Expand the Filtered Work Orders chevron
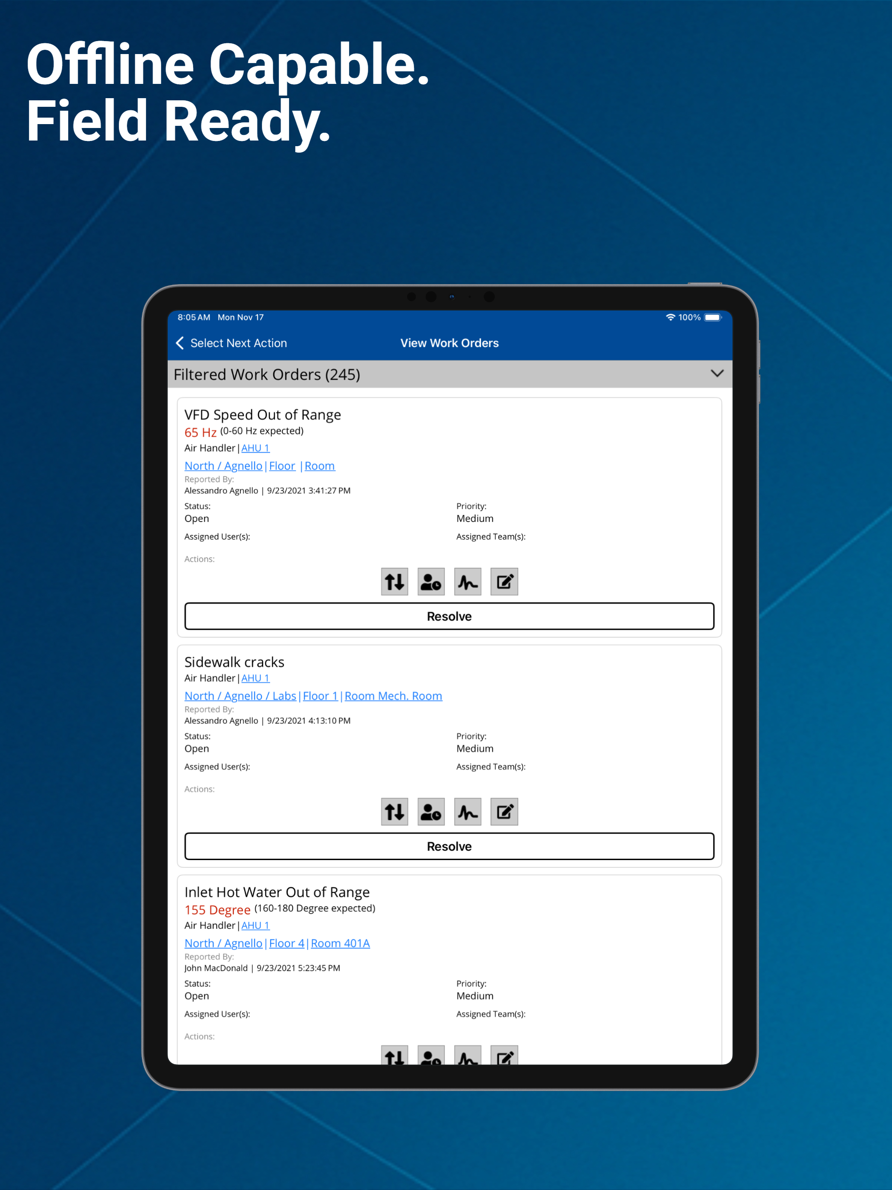Image resolution: width=892 pixels, height=1190 pixels. pos(717,373)
